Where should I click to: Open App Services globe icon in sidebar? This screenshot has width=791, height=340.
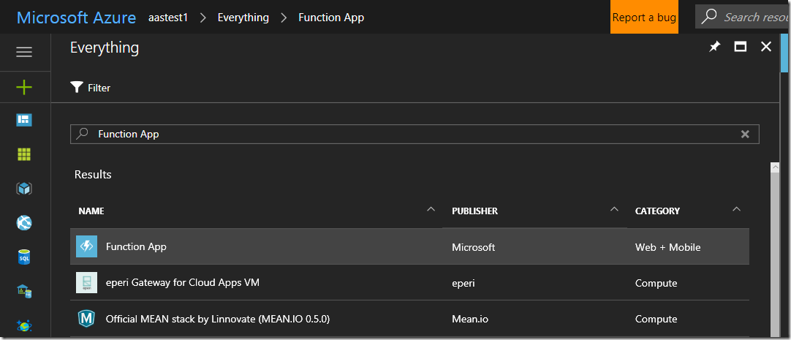(x=24, y=223)
